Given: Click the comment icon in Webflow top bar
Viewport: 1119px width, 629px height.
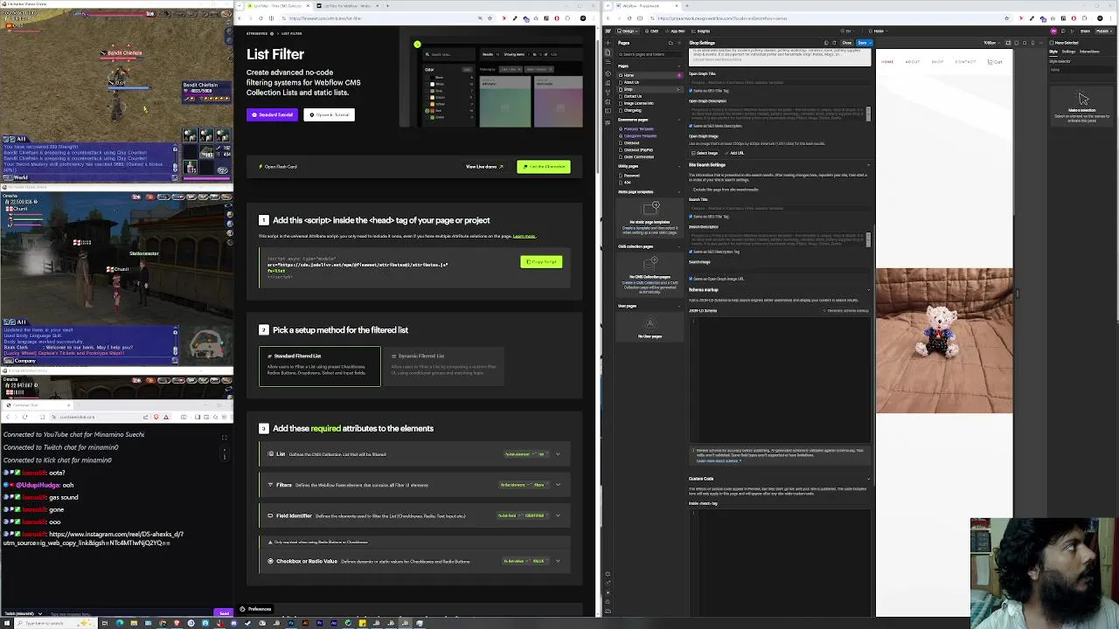Looking at the screenshot, I should (1063, 31).
